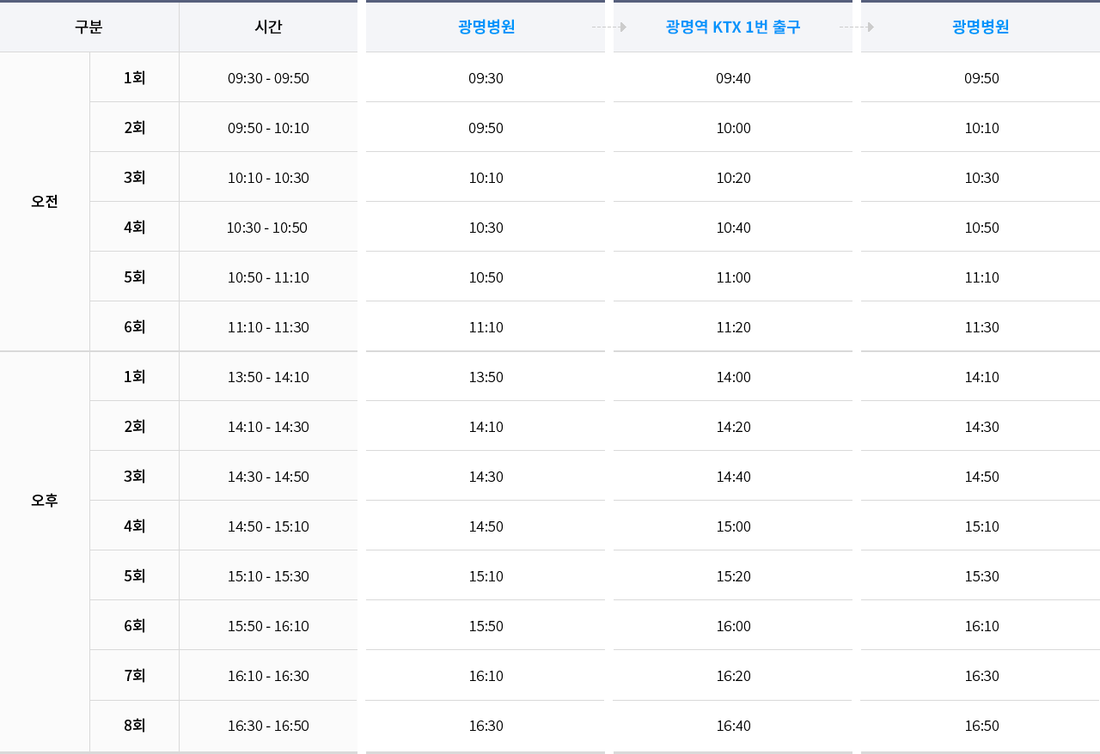Select the 15:50 - 16:10 time range cell
The image size is (1100, 754).
[x=268, y=626]
